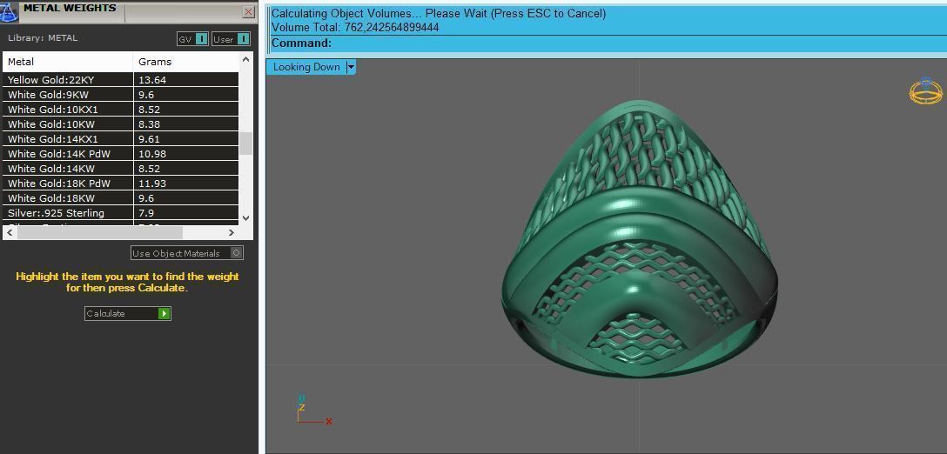Open the Looking Down viewport dropdown arrow

(x=351, y=67)
